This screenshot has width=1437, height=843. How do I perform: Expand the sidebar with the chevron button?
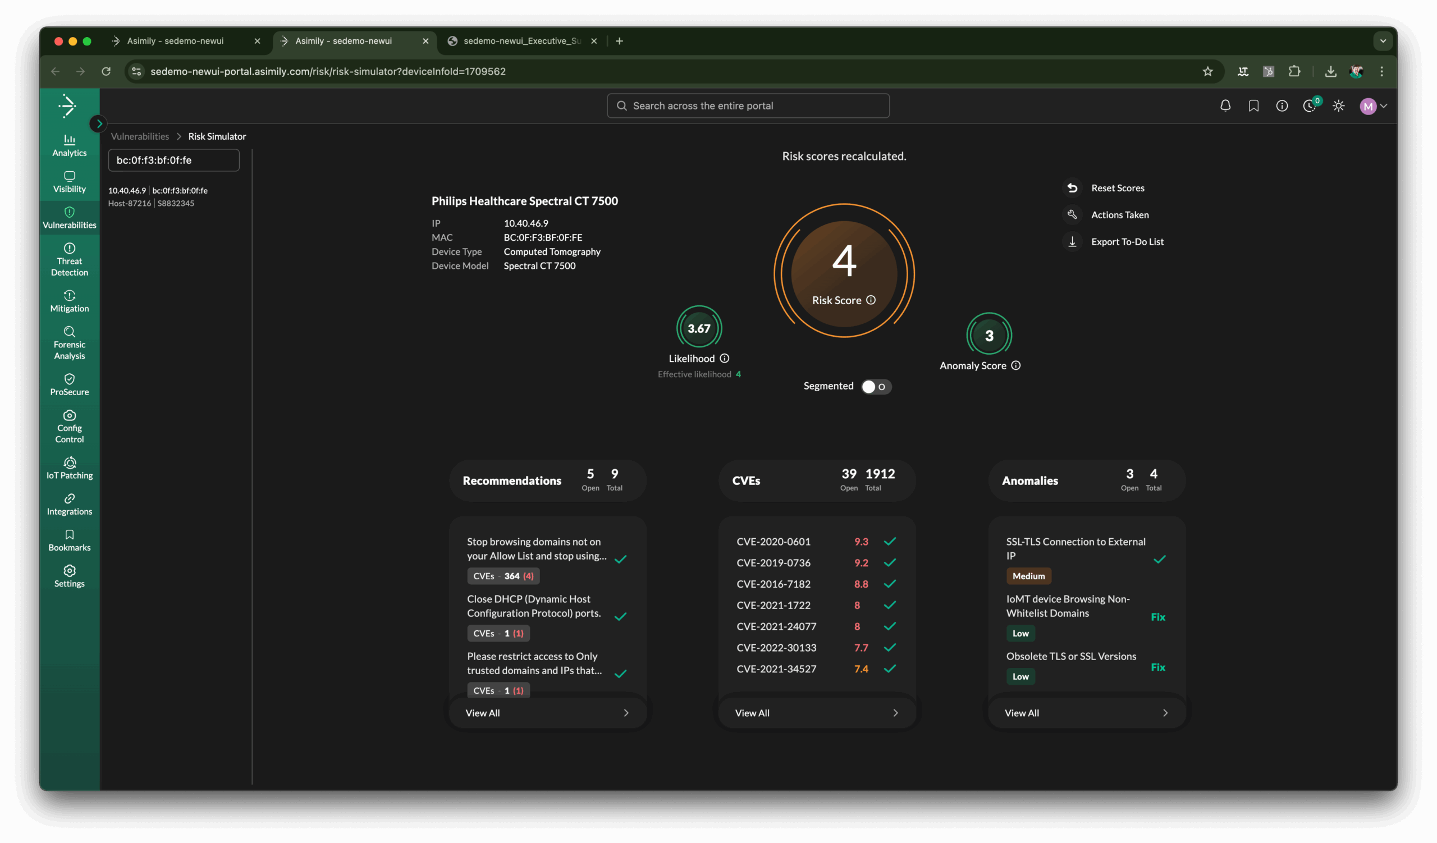99,123
